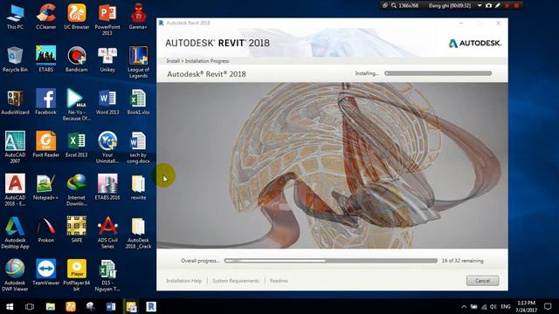559x314 pixels.
Task: Open the rewrite folder on desktop
Action: click(138, 188)
